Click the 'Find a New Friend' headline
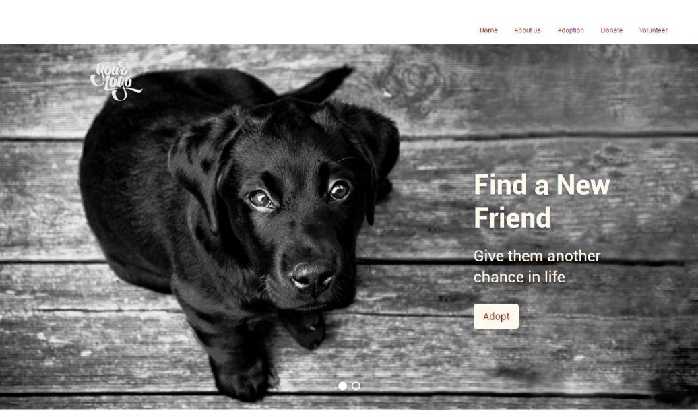 [x=541, y=201]
